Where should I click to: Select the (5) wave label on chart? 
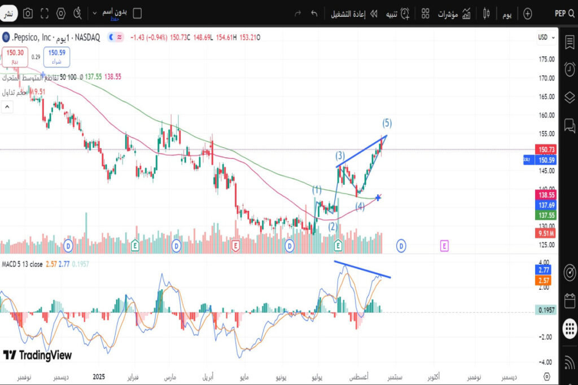click(387, 123)
